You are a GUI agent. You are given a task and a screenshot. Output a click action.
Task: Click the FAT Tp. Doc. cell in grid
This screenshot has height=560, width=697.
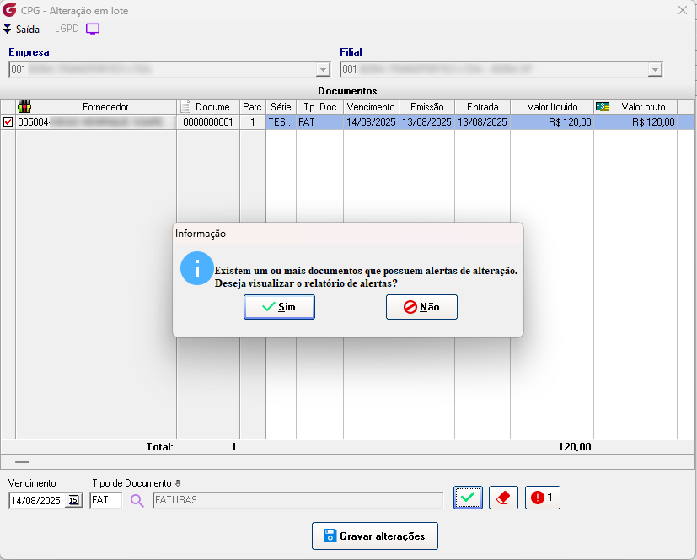coord(320,122)
